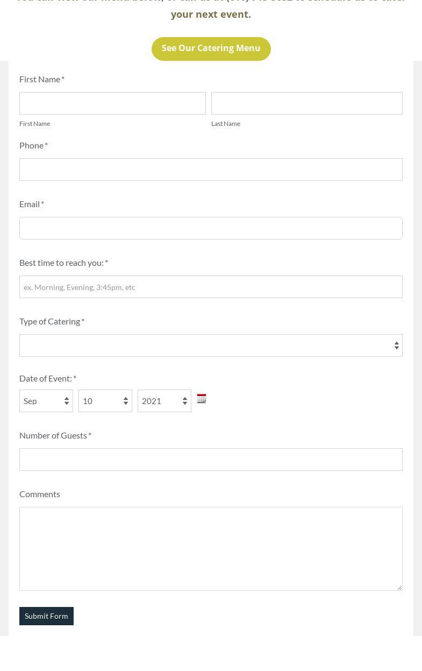Open the day dropdown showing 10
Screen dimensions: 422x671
pyautogui.click(x=105, y=401)
